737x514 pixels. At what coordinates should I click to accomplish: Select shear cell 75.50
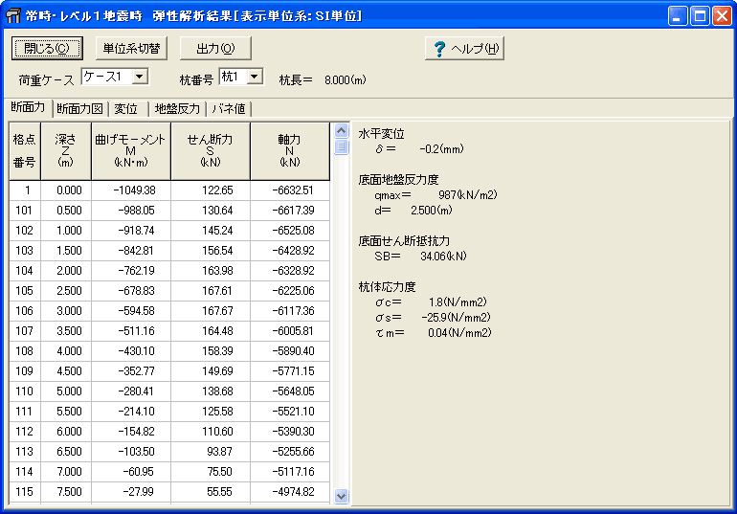tap(211, 472)
